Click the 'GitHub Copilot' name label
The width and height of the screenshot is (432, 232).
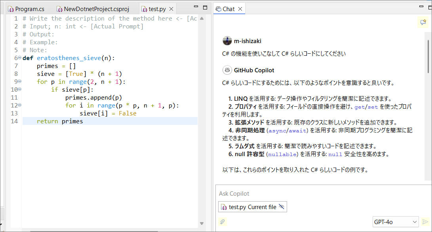click(254, 70)
